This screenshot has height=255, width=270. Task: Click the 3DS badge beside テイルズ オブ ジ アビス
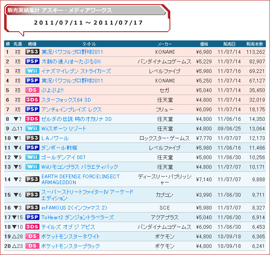[32, 227]
